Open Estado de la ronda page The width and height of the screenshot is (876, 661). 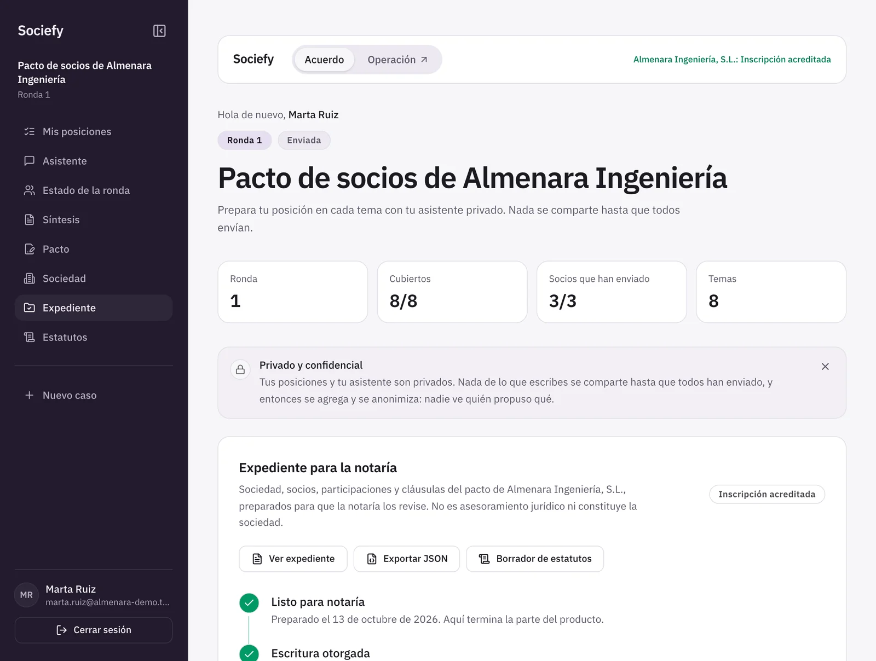94,190
